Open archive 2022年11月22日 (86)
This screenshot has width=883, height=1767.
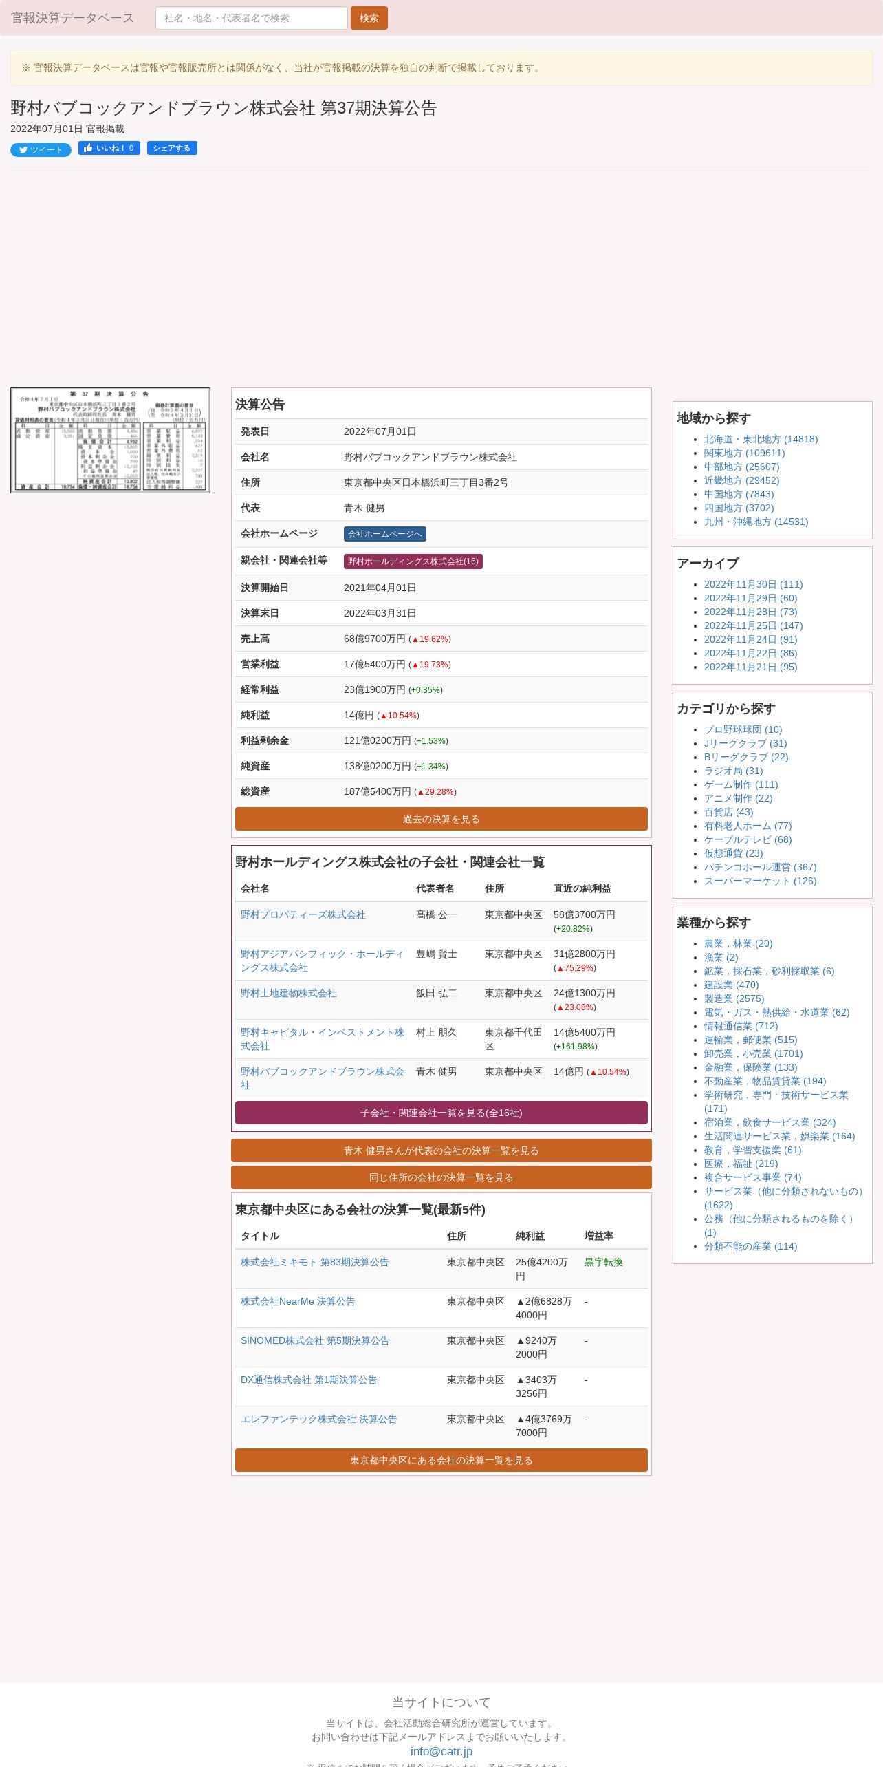750,653
